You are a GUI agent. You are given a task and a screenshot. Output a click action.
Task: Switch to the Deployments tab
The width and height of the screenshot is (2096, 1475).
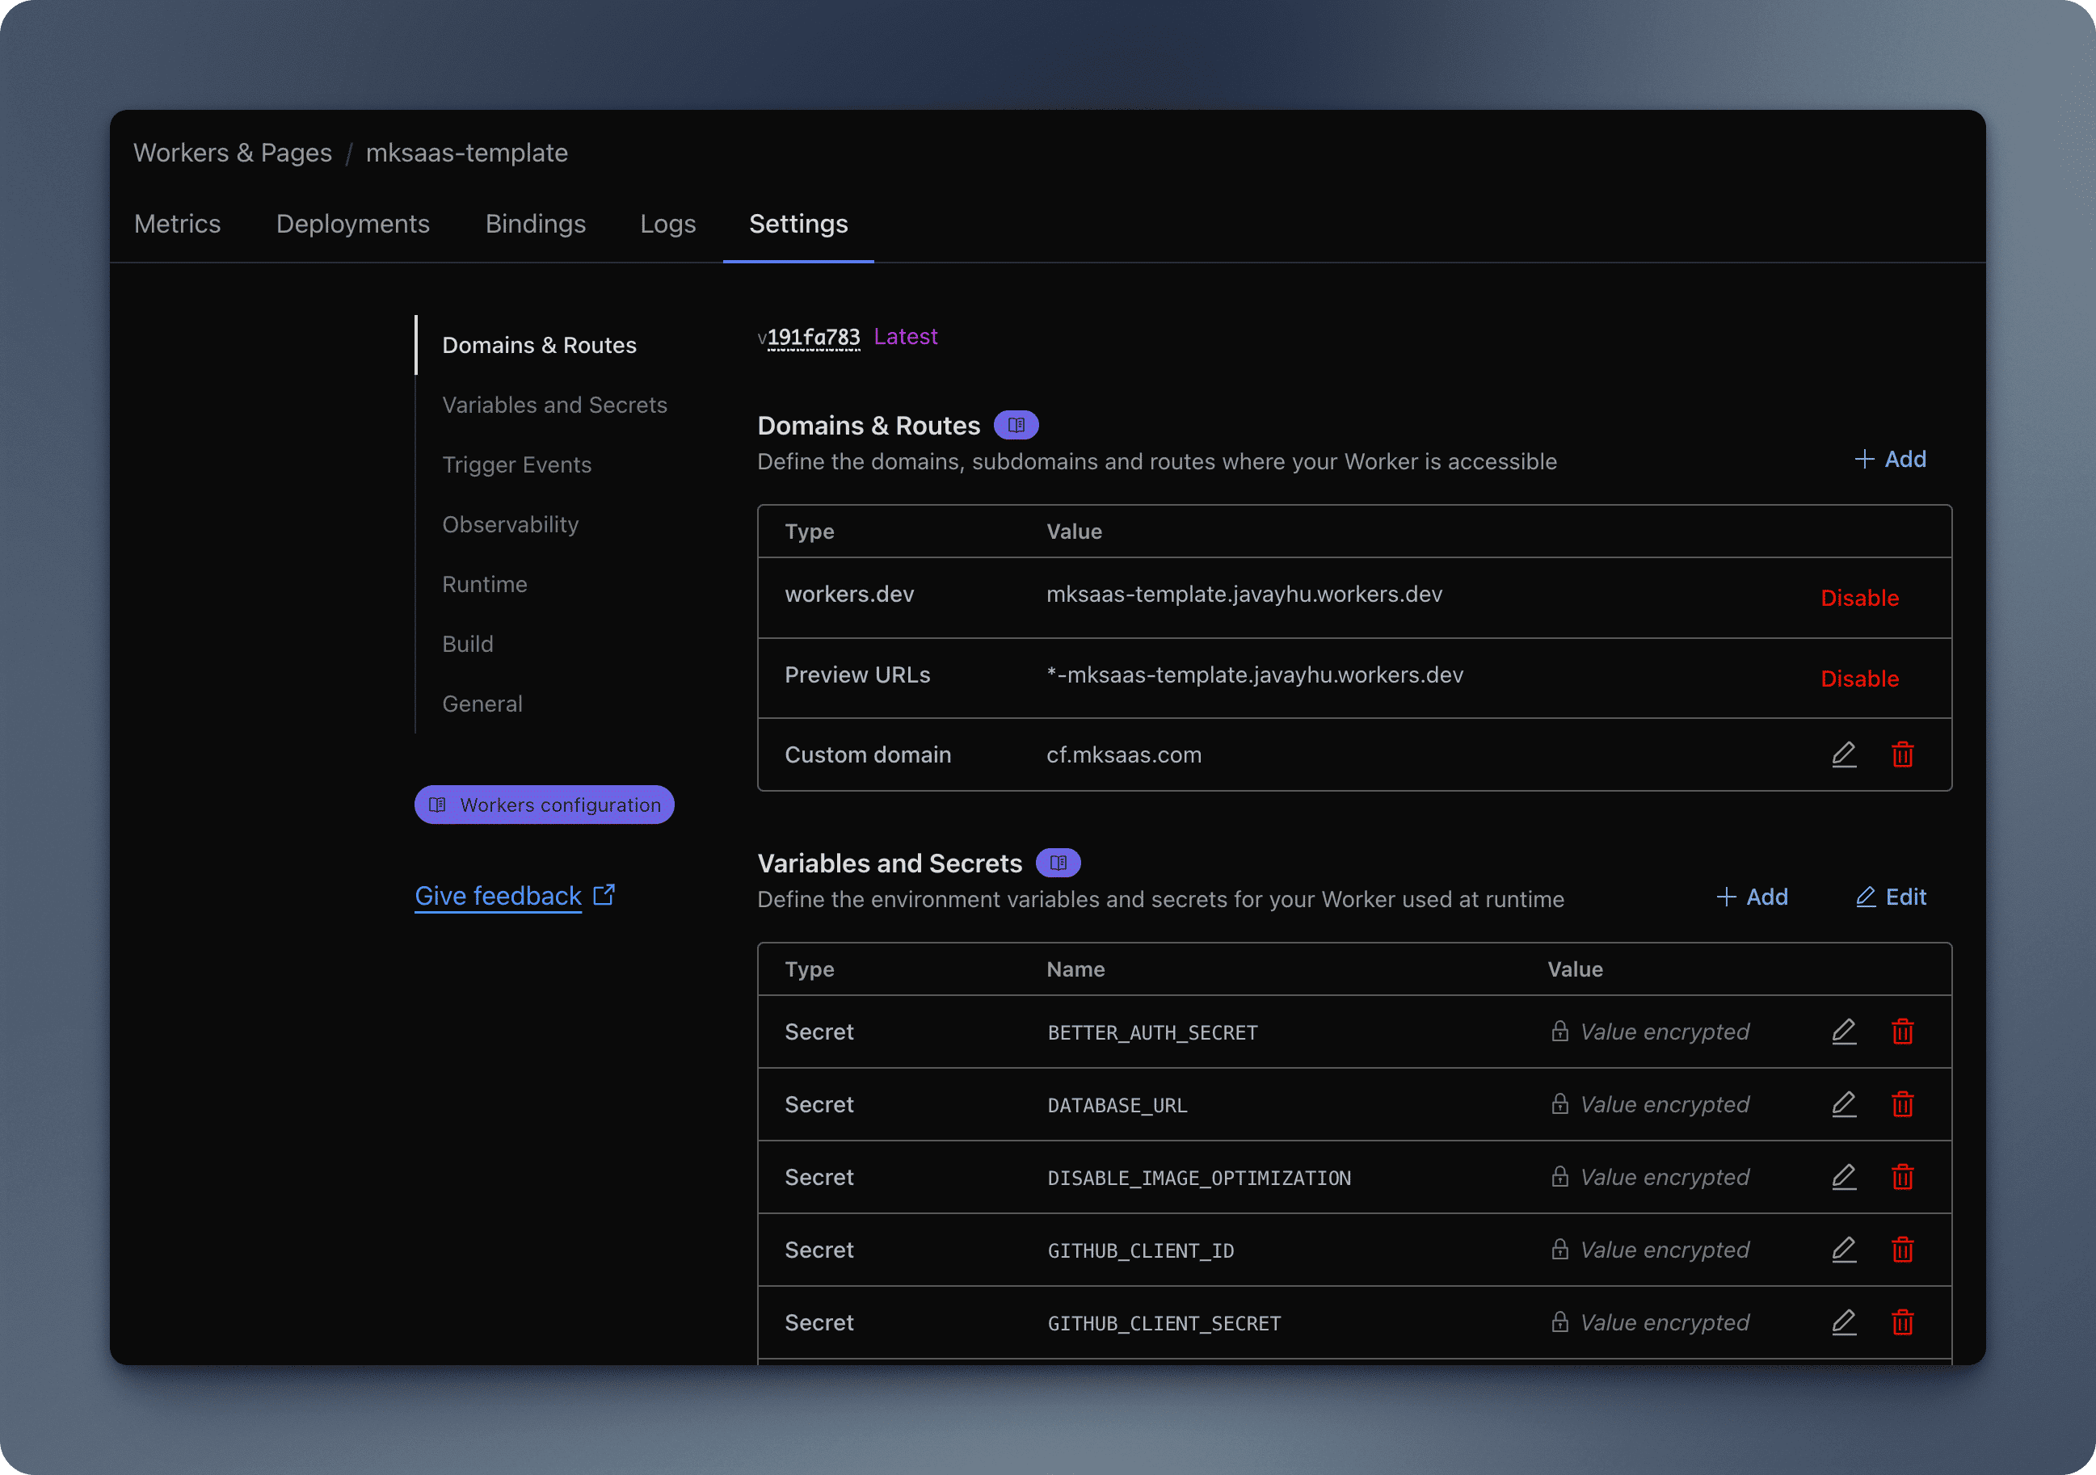point(352,224)
